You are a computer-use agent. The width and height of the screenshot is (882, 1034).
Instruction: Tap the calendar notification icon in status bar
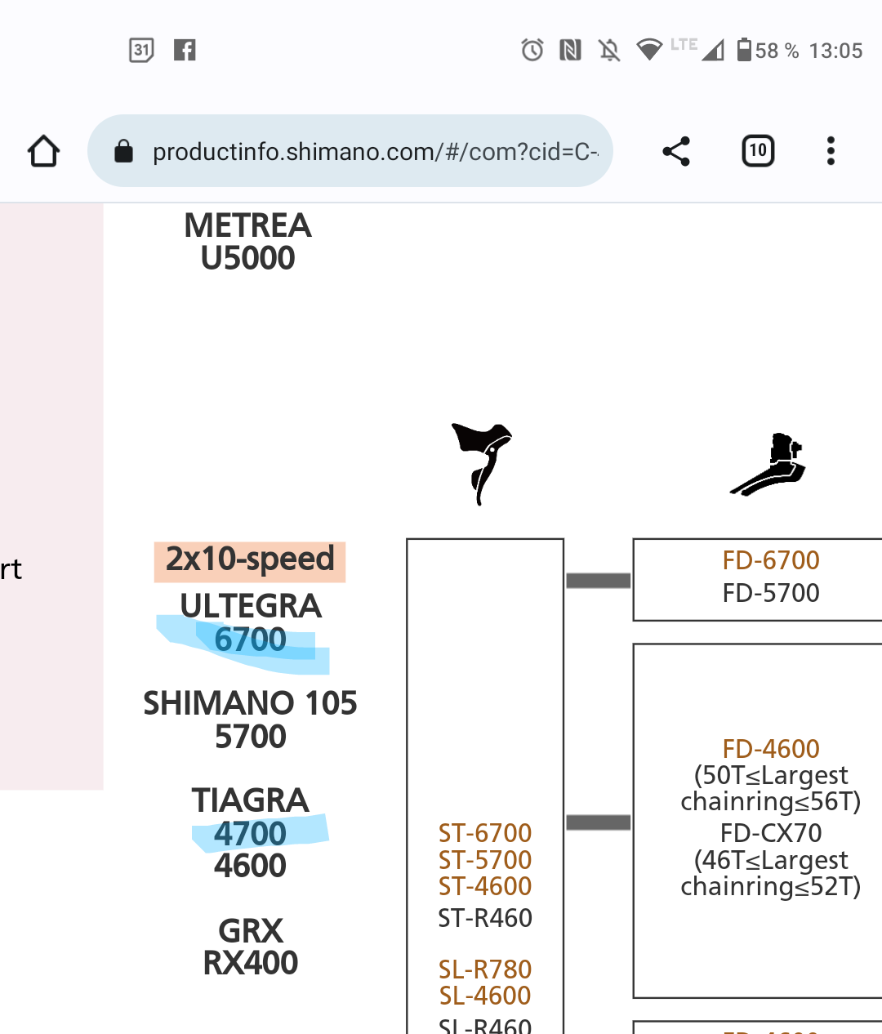141,51
